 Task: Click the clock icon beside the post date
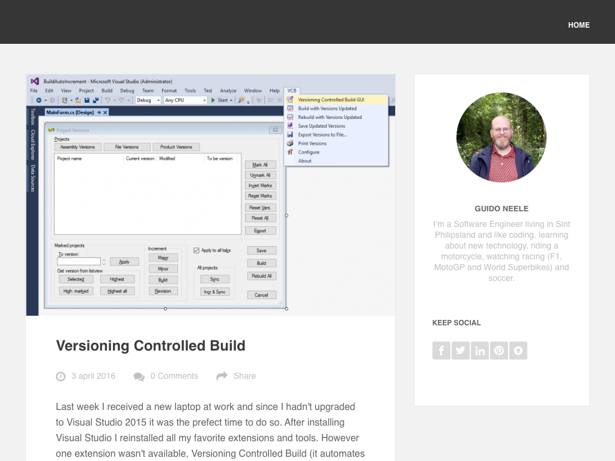tap(61, 376)
